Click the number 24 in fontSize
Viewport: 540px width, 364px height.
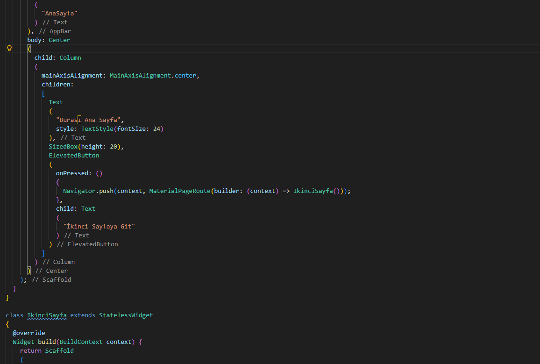pos(156,129)
